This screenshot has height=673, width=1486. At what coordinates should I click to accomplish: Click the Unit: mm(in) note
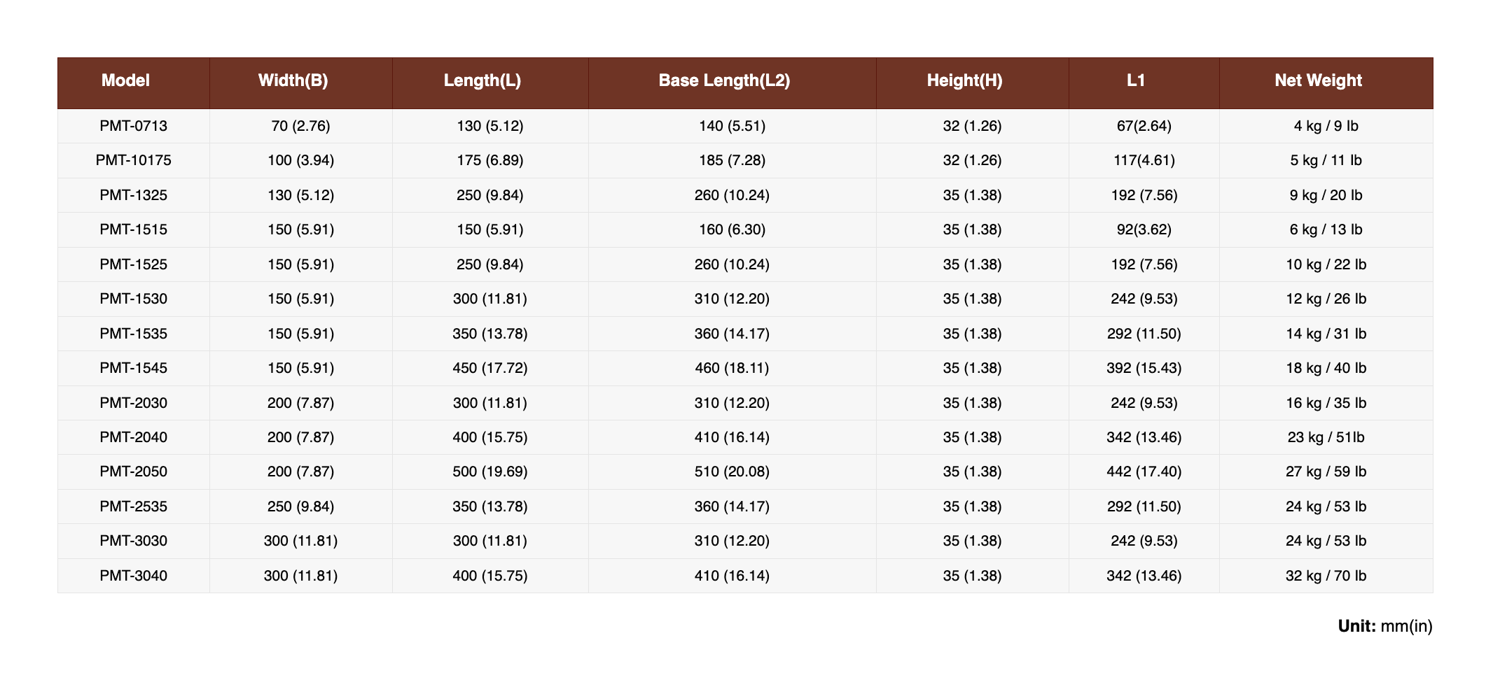[x=1384, y=625]
